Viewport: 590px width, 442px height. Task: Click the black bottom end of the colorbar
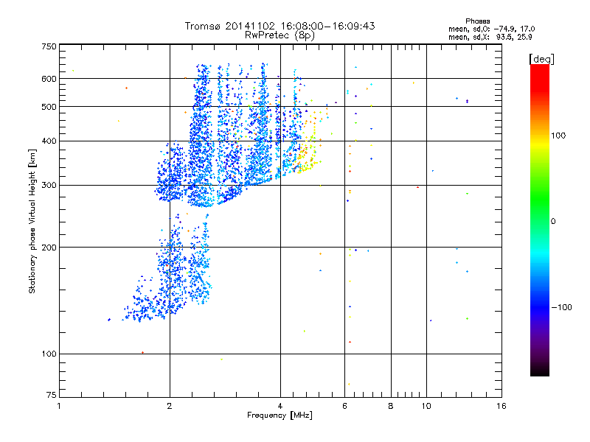[540, 371]
